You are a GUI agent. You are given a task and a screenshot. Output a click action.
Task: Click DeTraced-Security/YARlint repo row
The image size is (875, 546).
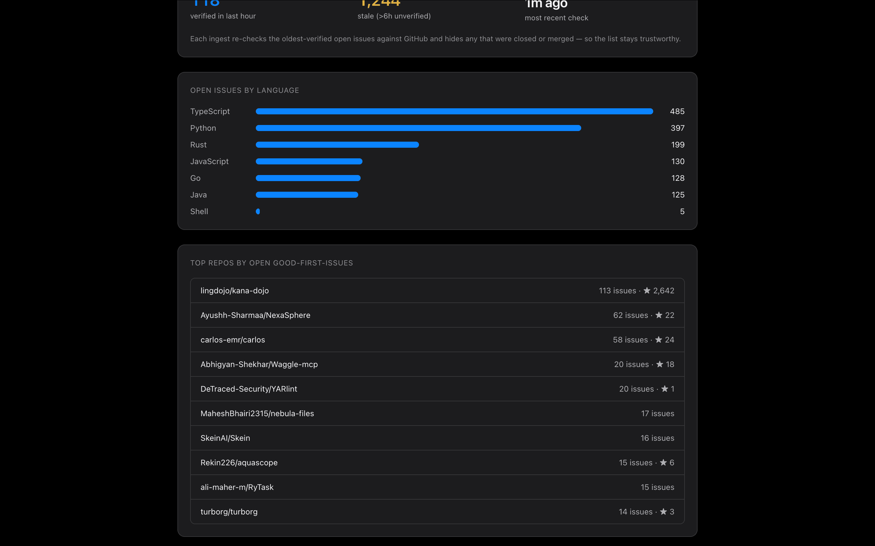pyautogui.click(x=437, y=389)
